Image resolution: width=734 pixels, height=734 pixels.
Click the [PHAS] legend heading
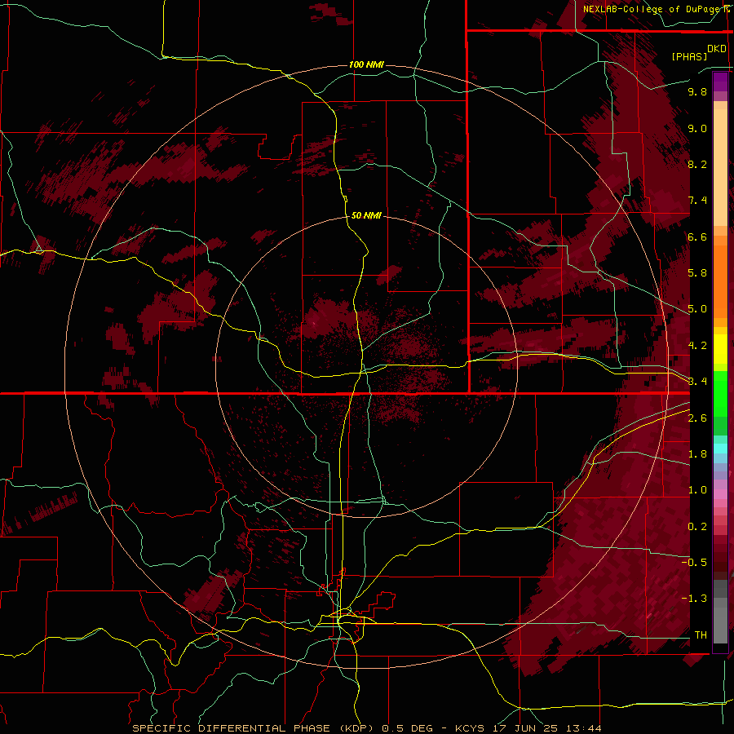tap(688, 56)
